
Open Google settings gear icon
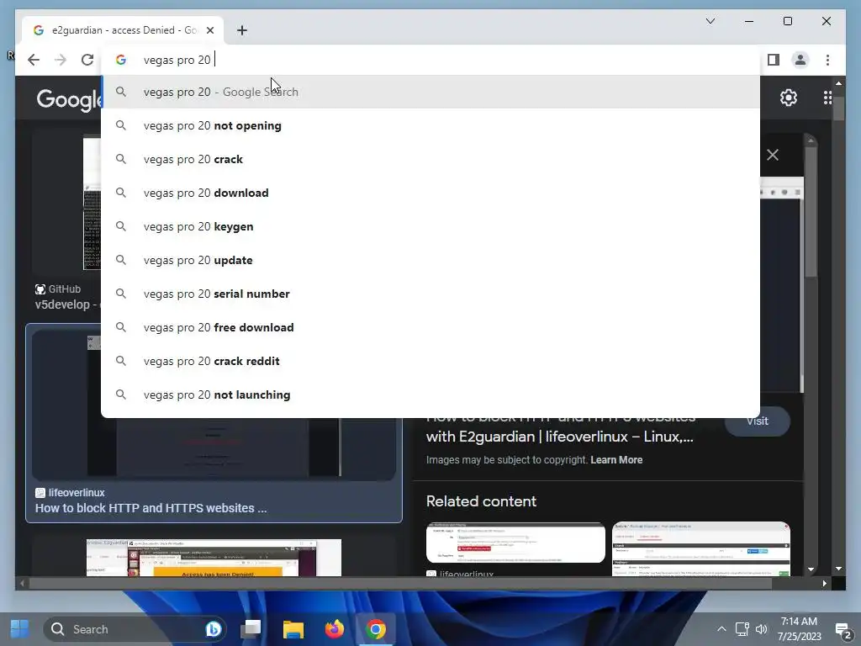(789, 98)
